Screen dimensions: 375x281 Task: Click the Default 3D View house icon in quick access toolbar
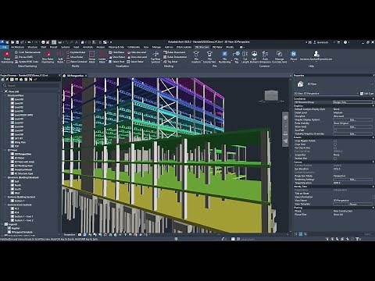[x=82, y=42]
